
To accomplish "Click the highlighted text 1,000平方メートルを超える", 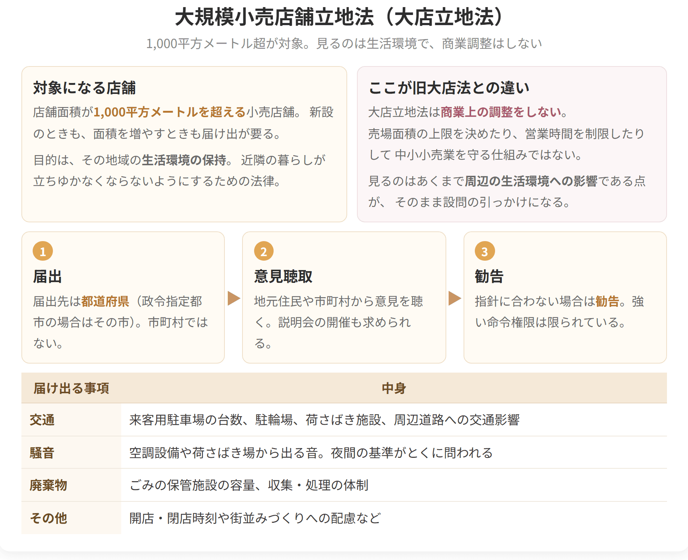I will click(x=170, y=112).
